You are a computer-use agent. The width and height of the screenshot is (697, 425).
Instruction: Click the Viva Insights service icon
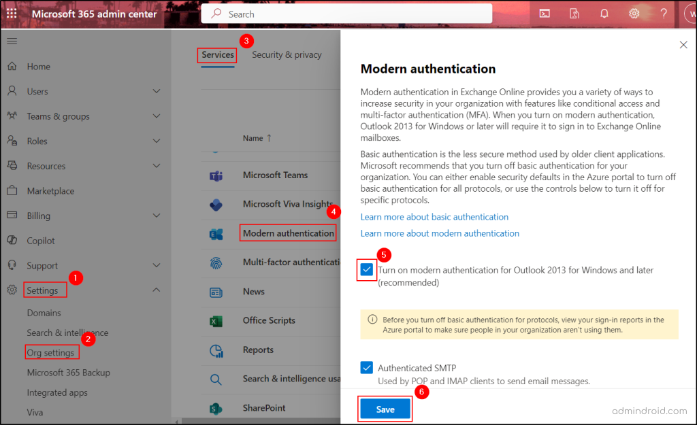click(216, 205)
